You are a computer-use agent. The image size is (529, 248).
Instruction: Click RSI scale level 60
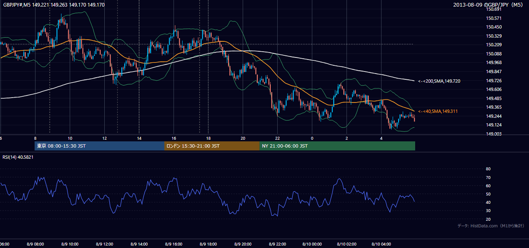pyautogui.click(x=488, y=186)
